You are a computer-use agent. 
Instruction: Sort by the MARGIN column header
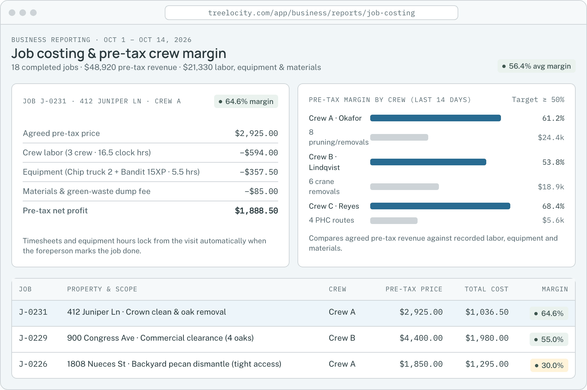point(555,289)
